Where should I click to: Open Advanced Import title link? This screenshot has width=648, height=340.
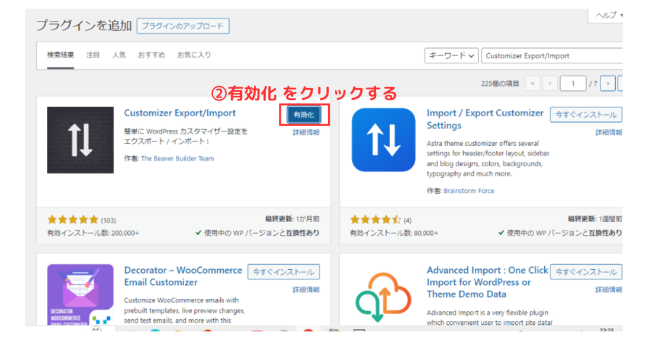pos(487,282)
